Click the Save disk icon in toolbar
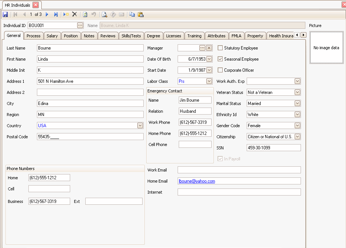Viewport: 346px width, 248px height. pyautogui.click(x=5, y=14)
